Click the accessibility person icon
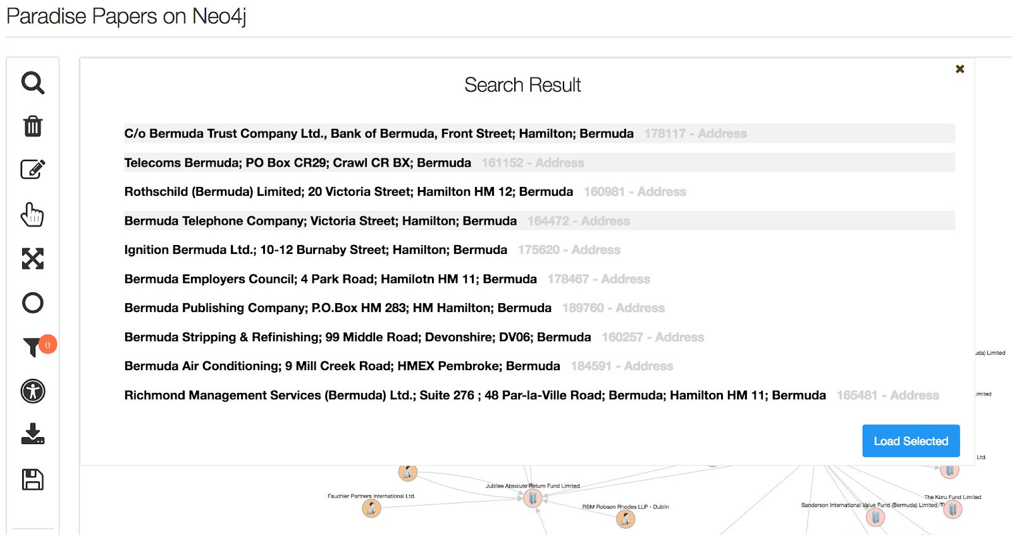 (x=33, y=391)
